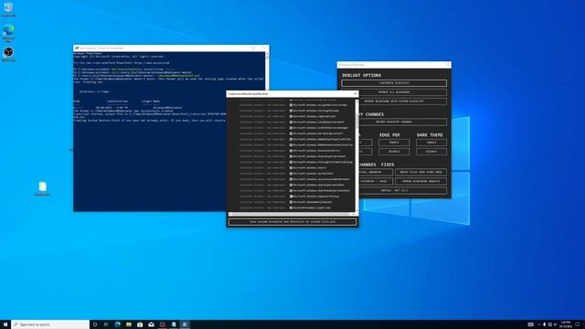Click Install .NET v3.5 button
585x329 pixels.
[394, 190]
